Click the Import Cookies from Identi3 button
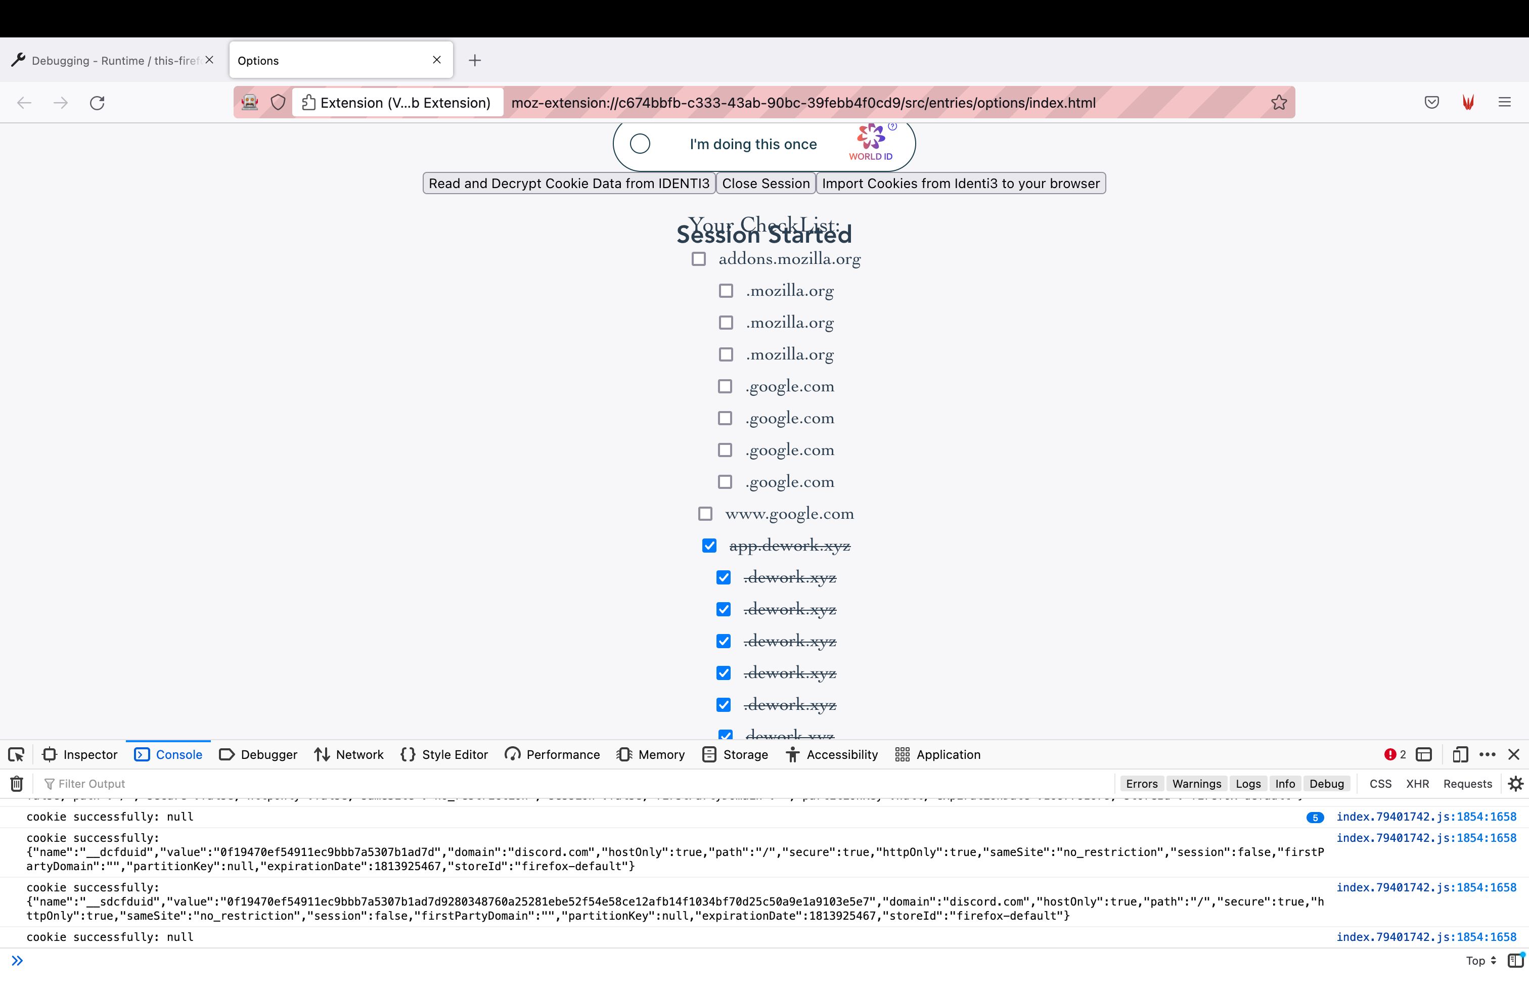This screenshot has height=993, width=1529. tap(961, 183)
